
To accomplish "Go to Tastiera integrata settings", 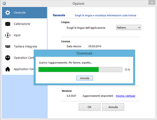I will [x=24, y=47].
